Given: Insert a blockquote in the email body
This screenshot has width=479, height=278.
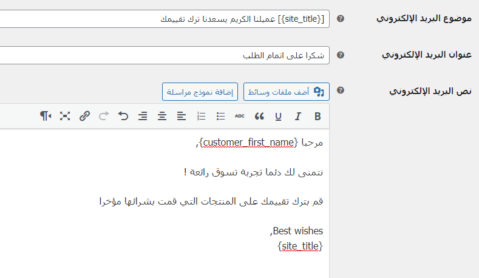Looking at the screenshot, I should (x=259, y=116).
